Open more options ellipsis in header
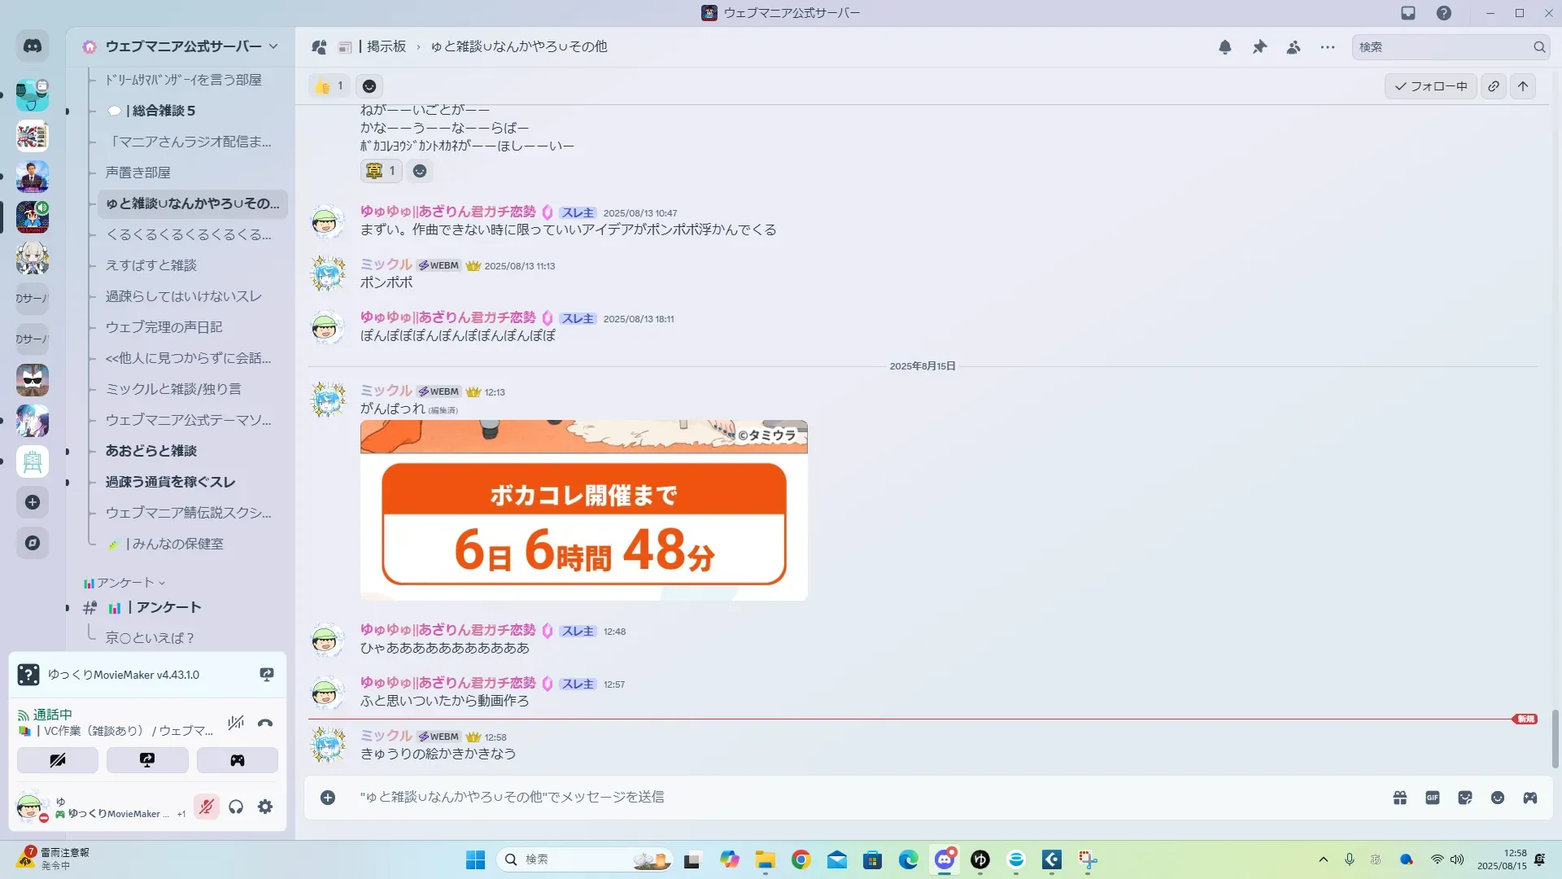This screenshot has height=879, width=1562. click(x=1328, y=47)
